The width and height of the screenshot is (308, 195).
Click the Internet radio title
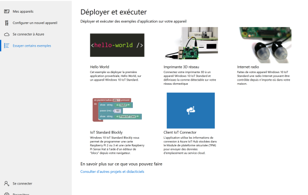[x=248, y=67]
